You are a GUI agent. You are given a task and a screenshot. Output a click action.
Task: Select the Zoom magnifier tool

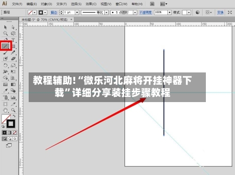pos(13,110)
